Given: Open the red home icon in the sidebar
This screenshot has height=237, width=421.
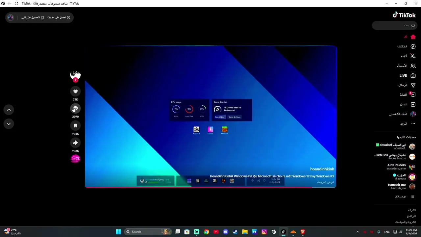Looking at the screenshot, I should click(x=413, y=37).
